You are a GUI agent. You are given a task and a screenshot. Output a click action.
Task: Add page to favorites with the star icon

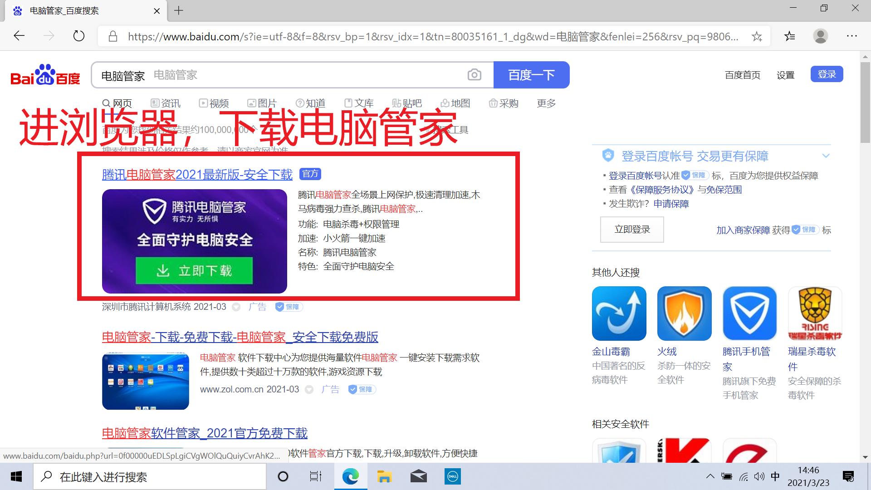(758, 36)
